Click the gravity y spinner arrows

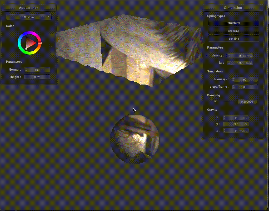225,124
